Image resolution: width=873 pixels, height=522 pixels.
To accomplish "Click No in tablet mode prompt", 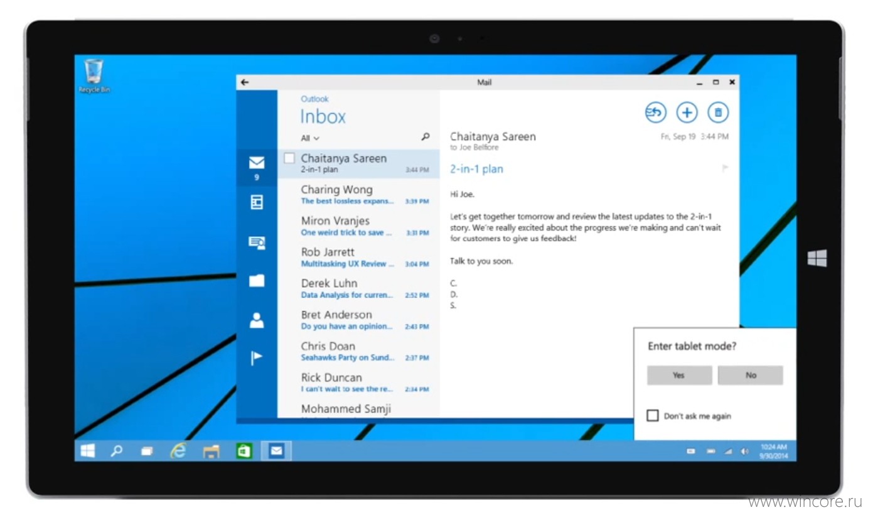I will coord(751,375).
